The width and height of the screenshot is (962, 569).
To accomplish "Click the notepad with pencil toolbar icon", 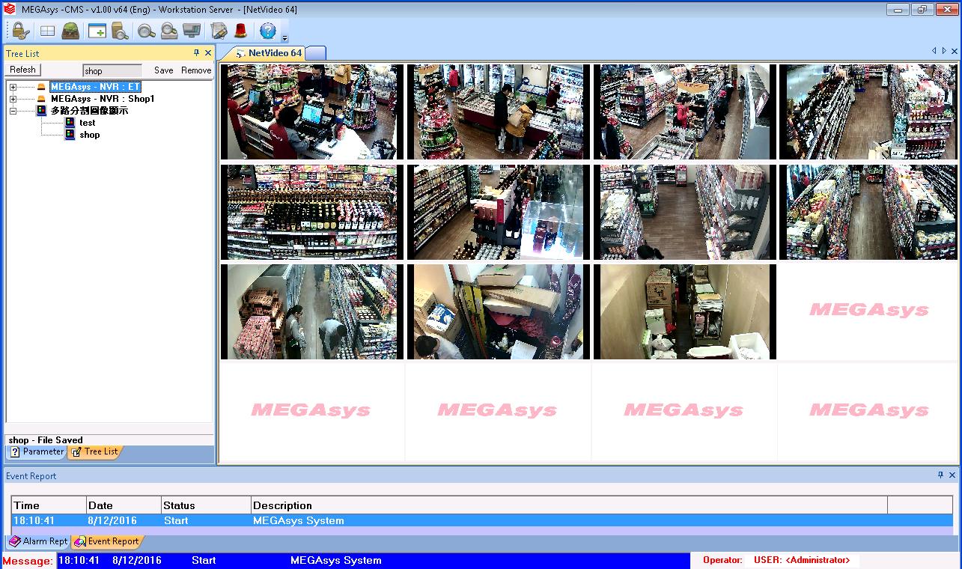I will coord(219,31).
